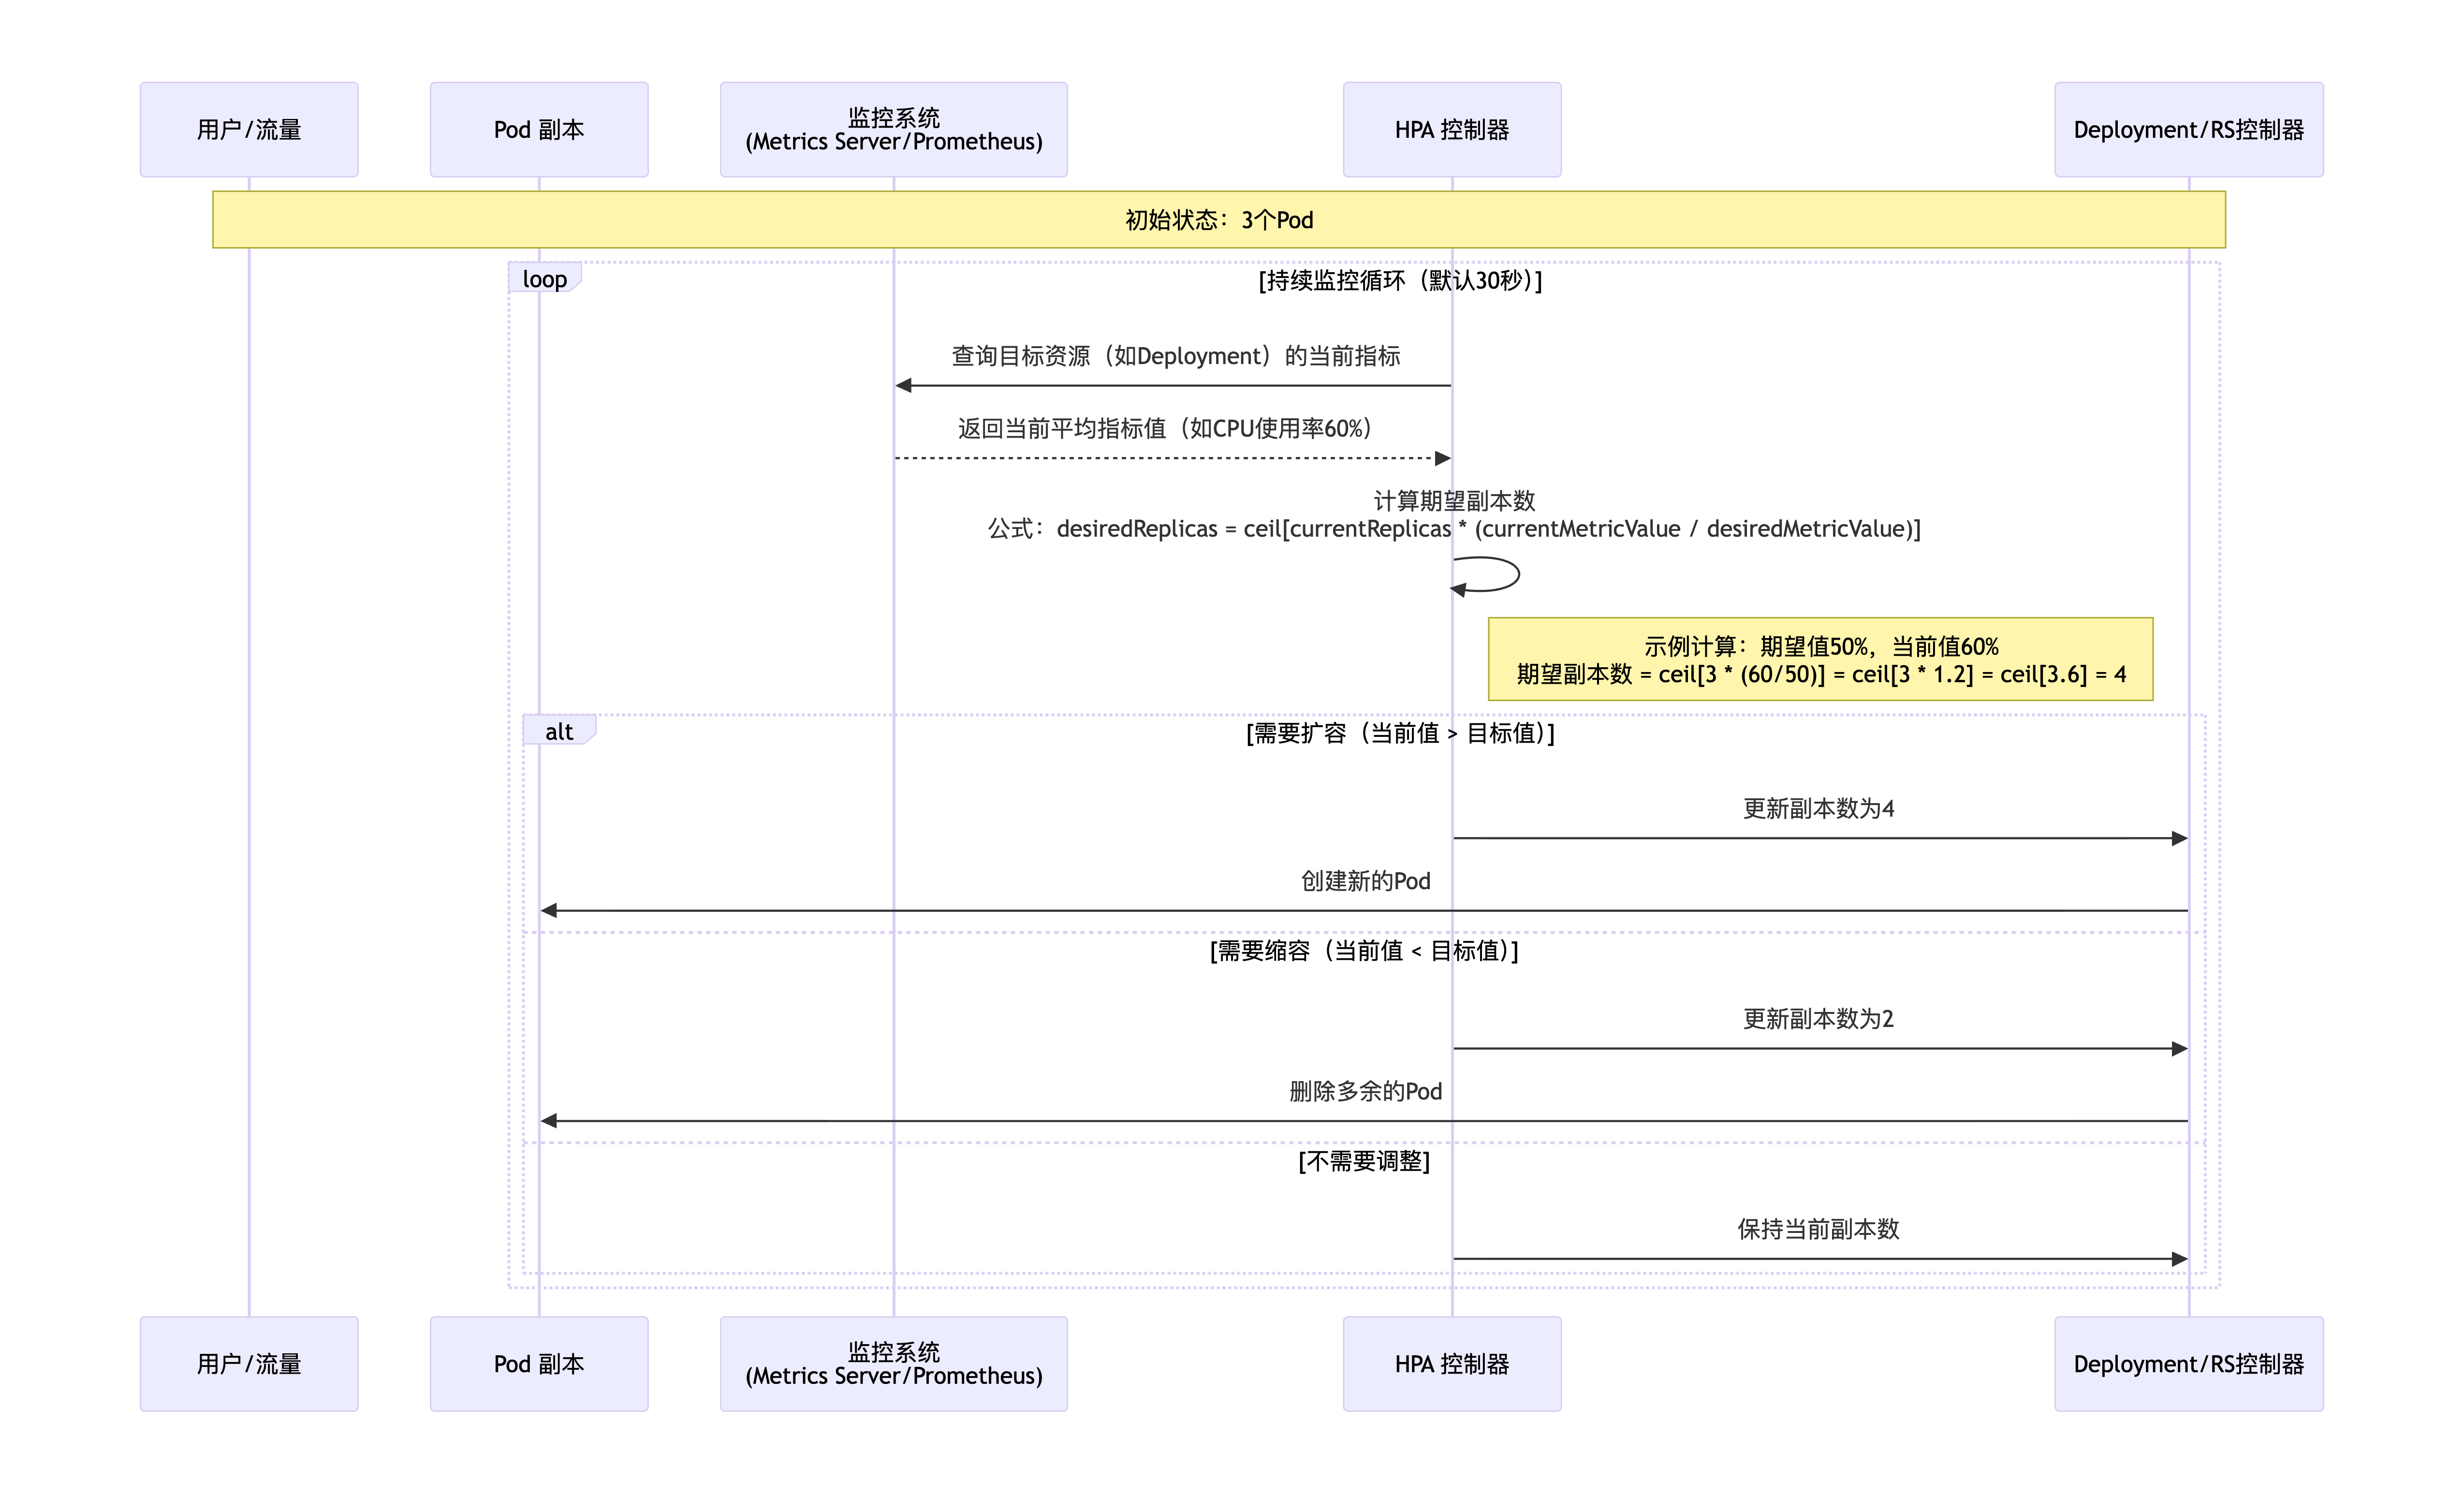
Task: Click the 创建新的Pod message label
Action: (x=1365, y=881)
